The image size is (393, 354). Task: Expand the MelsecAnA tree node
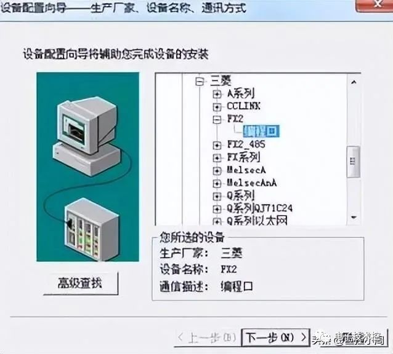point(217,183)
